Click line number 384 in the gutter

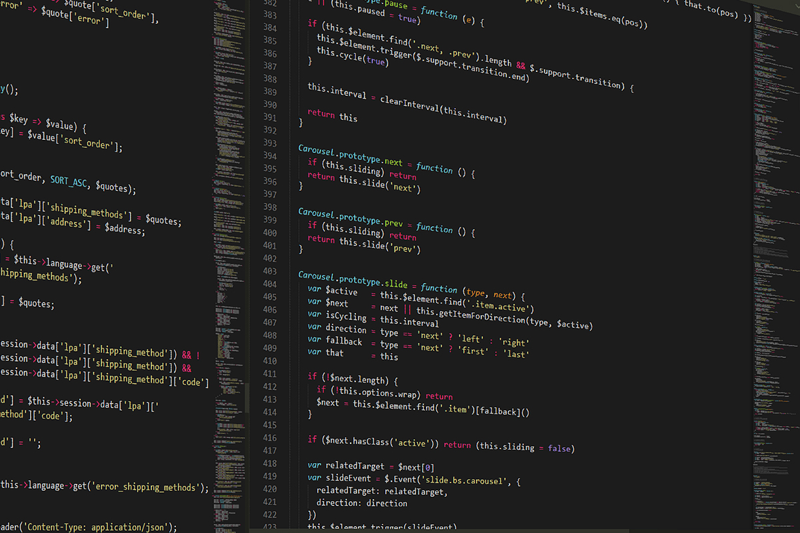point(270,28)
